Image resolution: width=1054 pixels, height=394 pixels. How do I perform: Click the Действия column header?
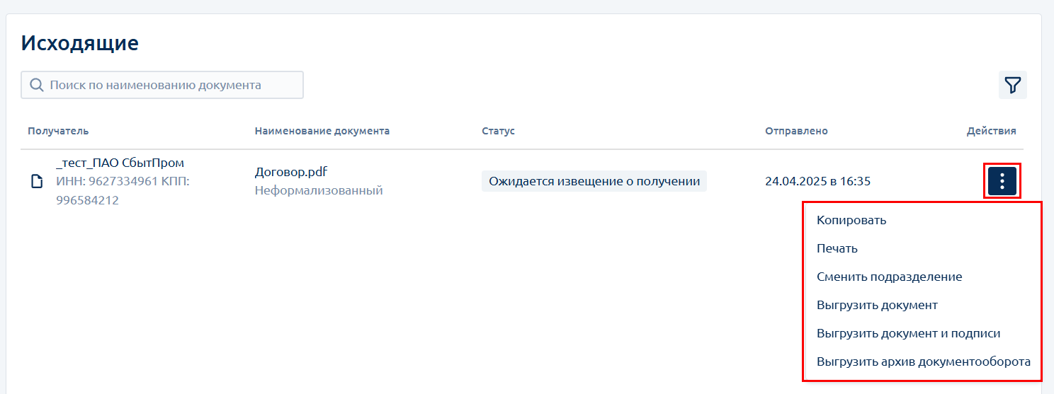pyautogui.click(x=991, y=131)
